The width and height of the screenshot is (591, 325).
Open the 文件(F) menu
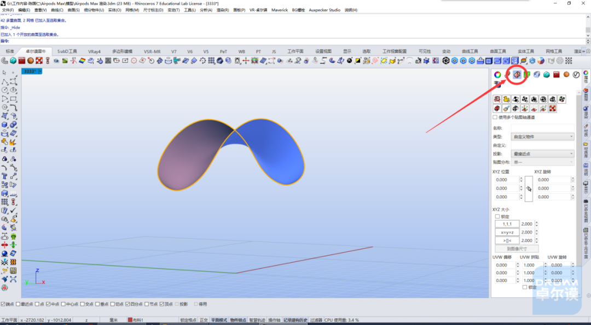coord(8,10)
